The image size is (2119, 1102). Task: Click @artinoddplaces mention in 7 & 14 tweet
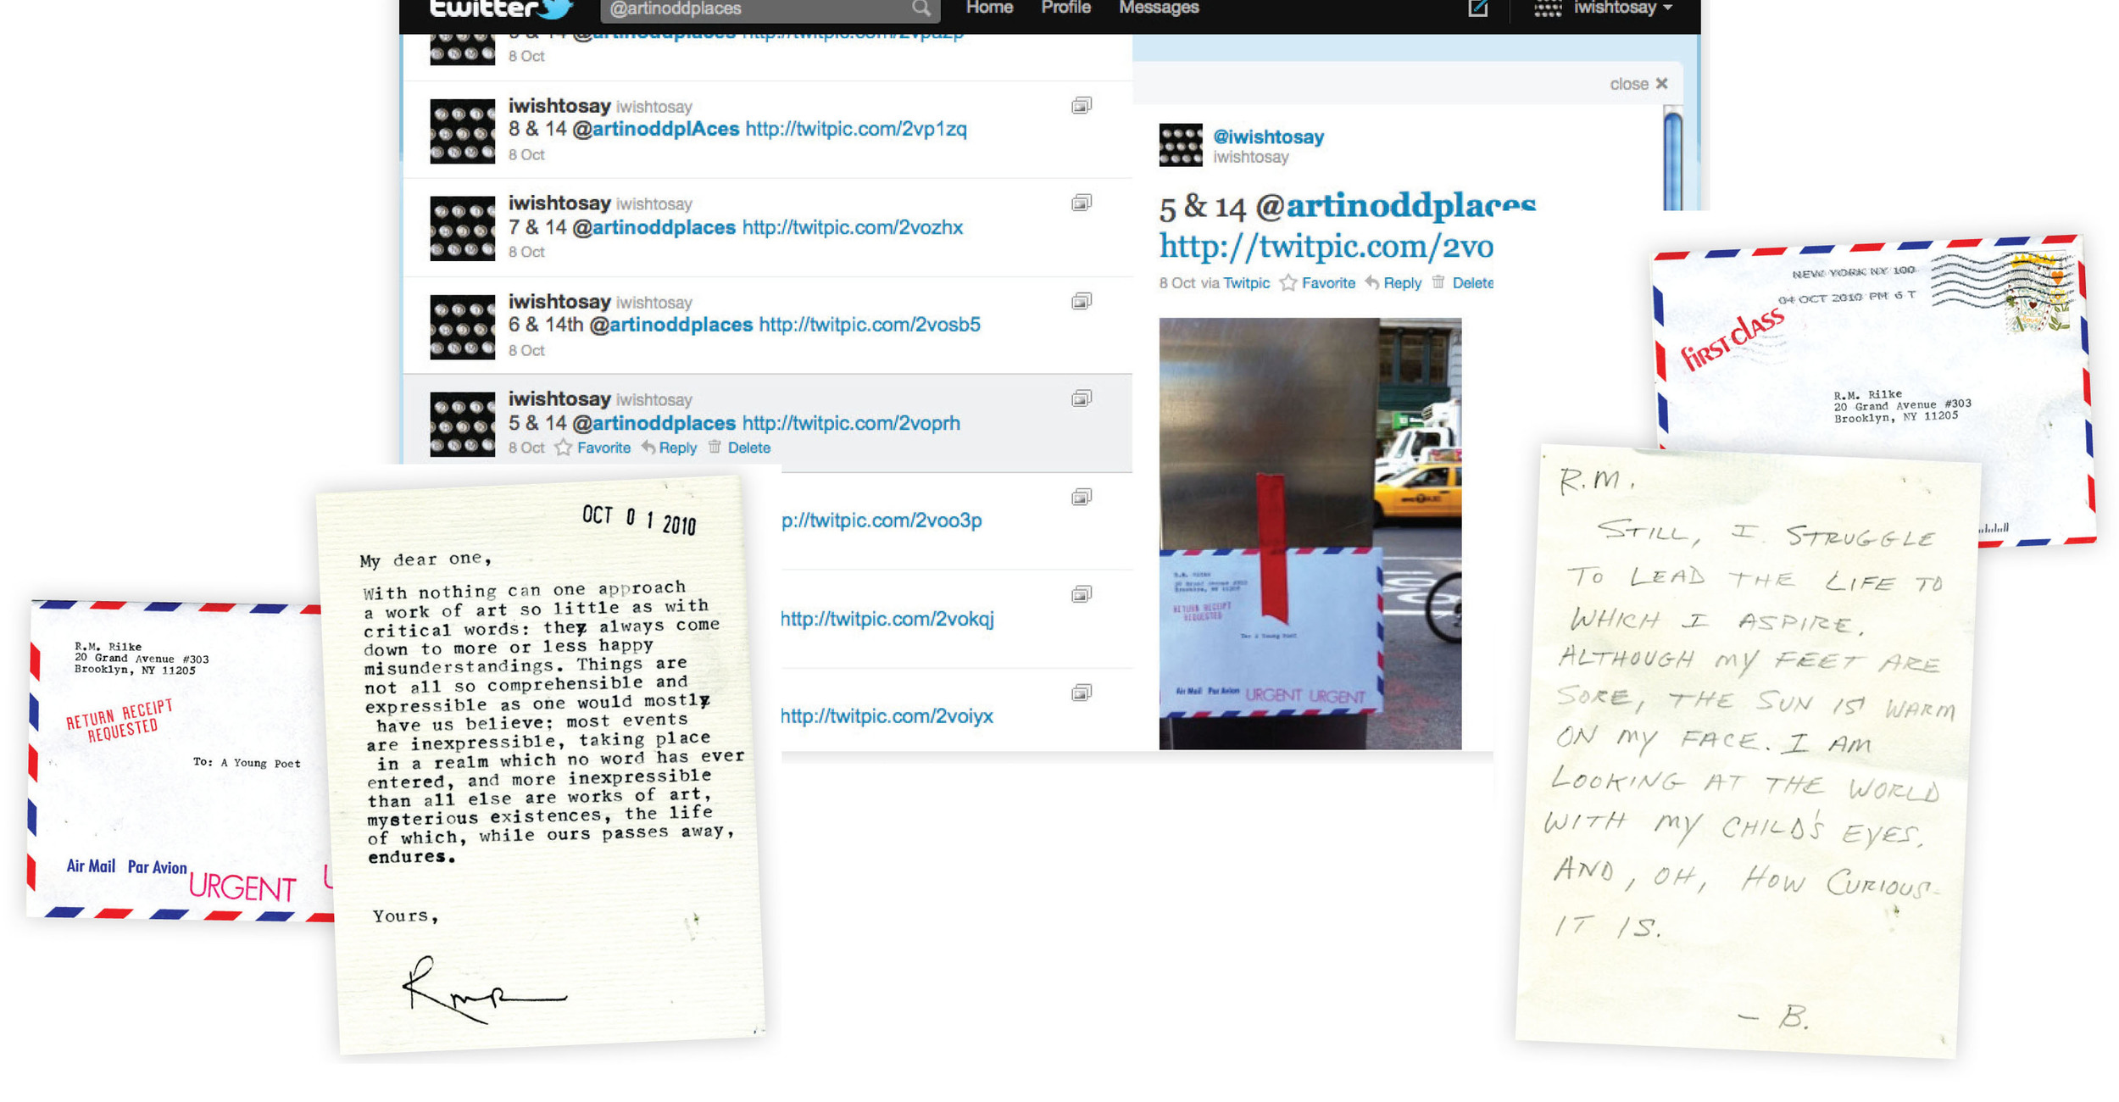[x=653, y=227]
